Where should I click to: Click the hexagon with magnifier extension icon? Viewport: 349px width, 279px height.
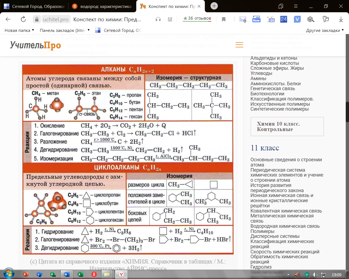(311, 19)
